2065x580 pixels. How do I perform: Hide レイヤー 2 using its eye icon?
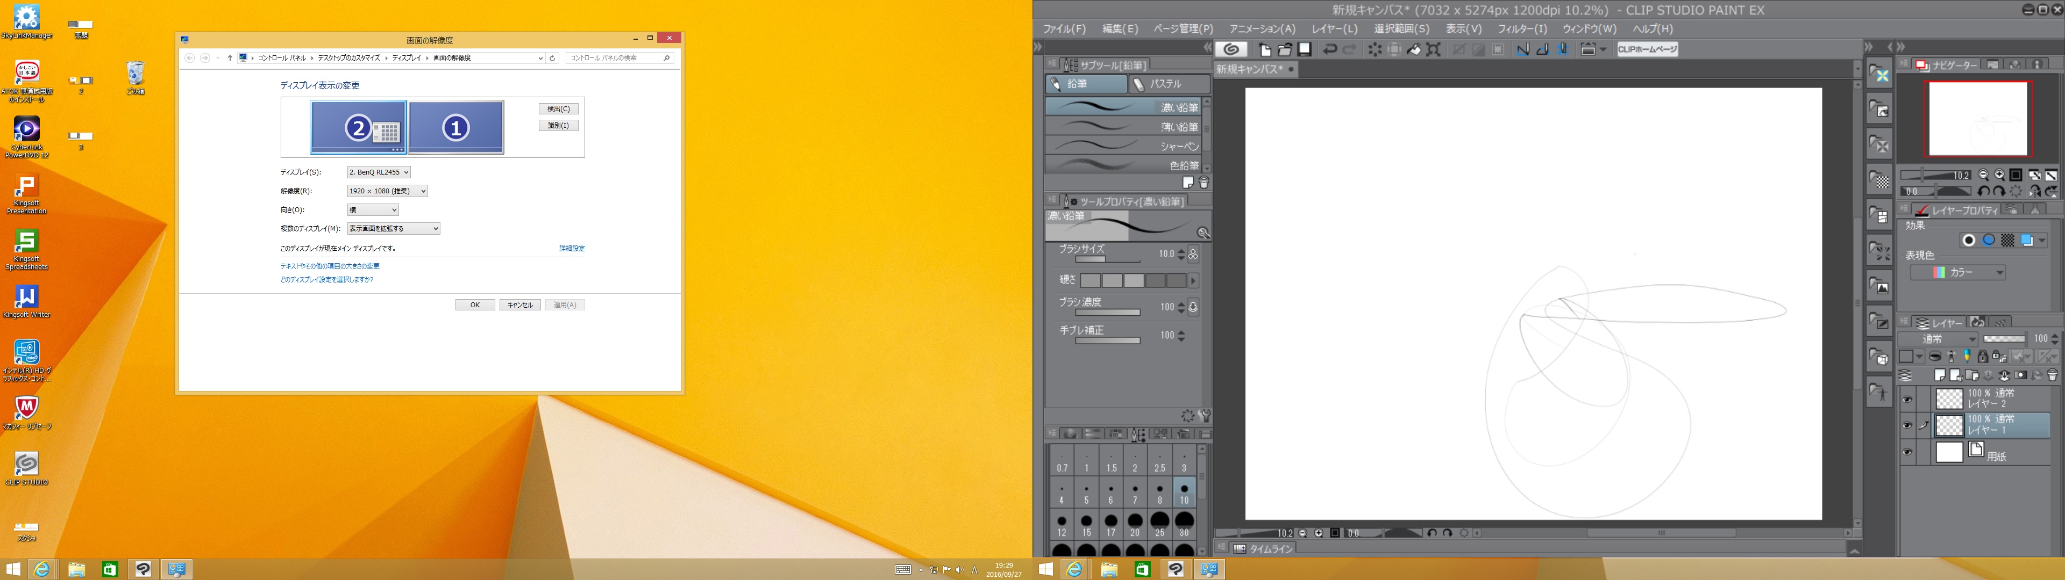[1907, 399]
